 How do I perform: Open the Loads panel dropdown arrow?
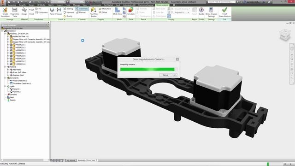click(x=65, y=19)
